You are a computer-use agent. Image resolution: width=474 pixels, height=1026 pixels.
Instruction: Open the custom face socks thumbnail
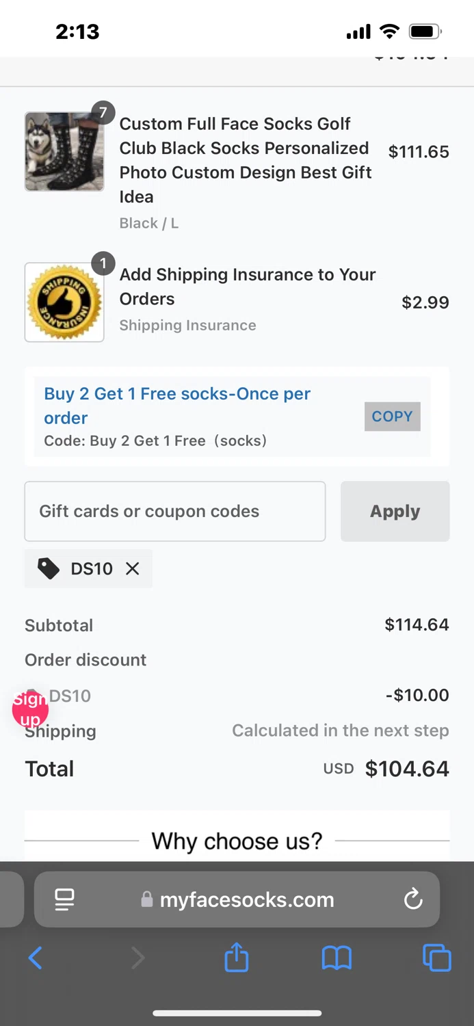click(x=64, y=151)
